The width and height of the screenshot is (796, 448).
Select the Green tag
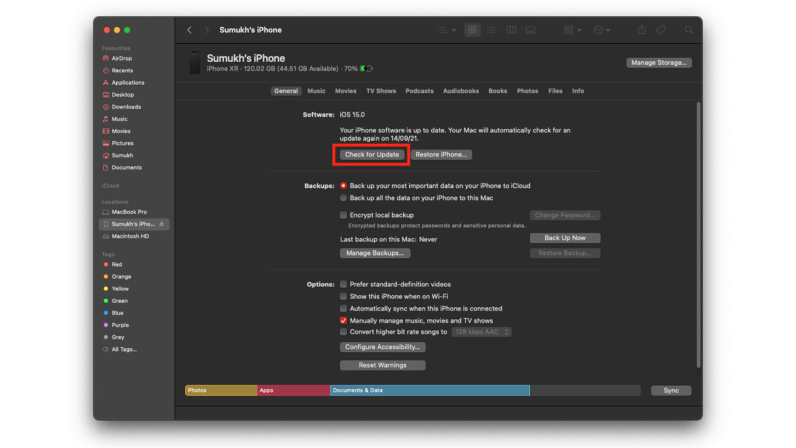(x=120, y=301)
